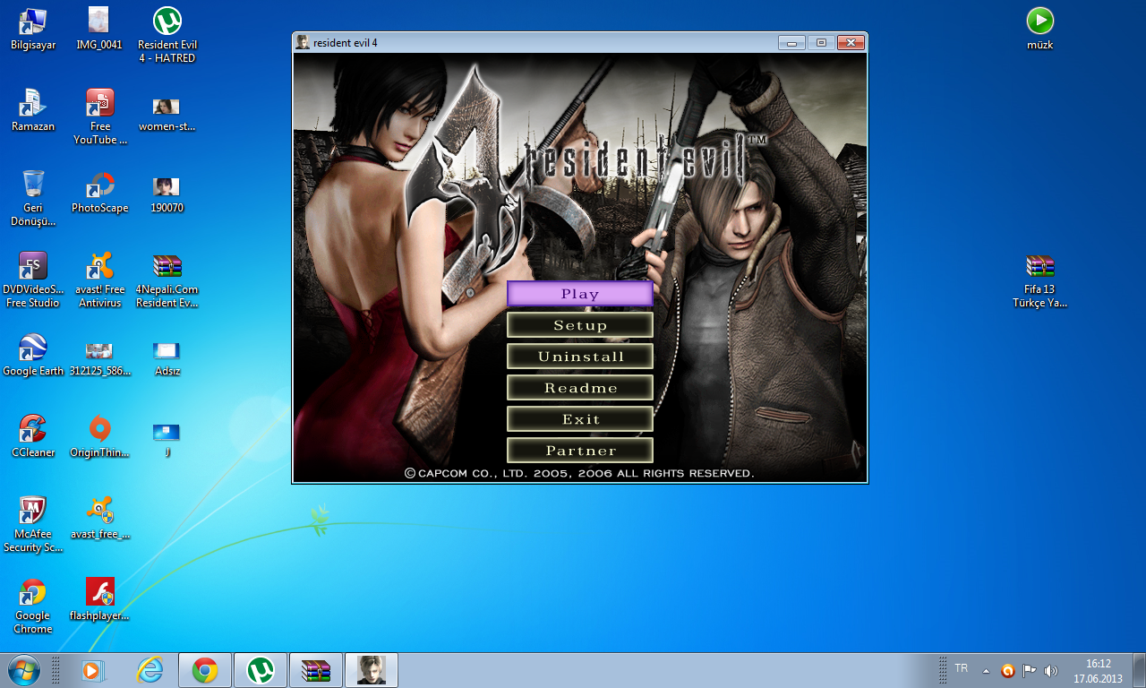This screenshot has height=688, width=1146.
Task: Select the avast! Free Antivirus shortcut
Action: pos(99,279)
